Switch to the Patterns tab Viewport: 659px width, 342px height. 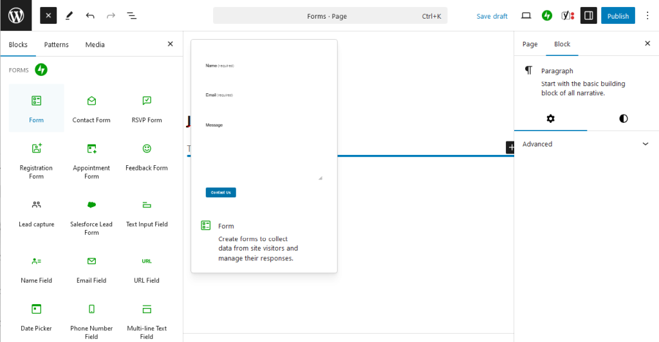[x=57, y=44]
